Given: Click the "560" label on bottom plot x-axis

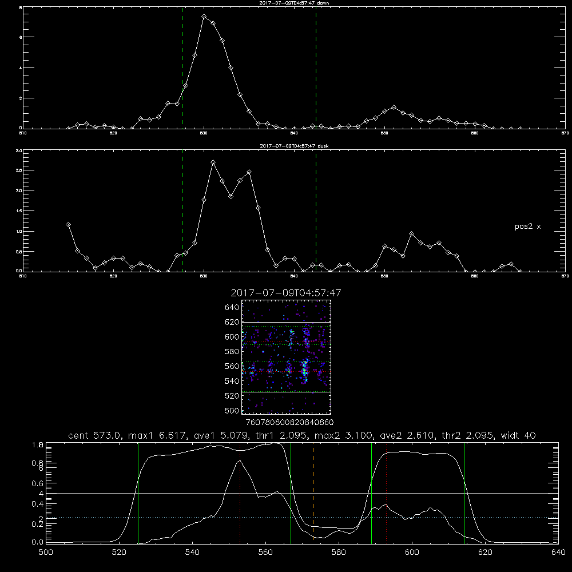Looking at the screenshot, I should pos(265,553).
